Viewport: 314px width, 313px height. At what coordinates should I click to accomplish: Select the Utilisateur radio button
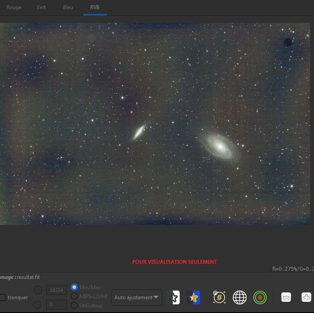coord(74,305)
